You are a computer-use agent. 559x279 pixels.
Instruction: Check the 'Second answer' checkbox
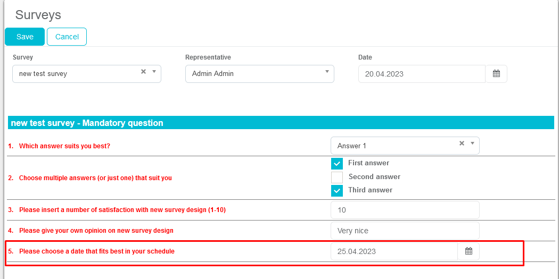click(x=336, y=177)
